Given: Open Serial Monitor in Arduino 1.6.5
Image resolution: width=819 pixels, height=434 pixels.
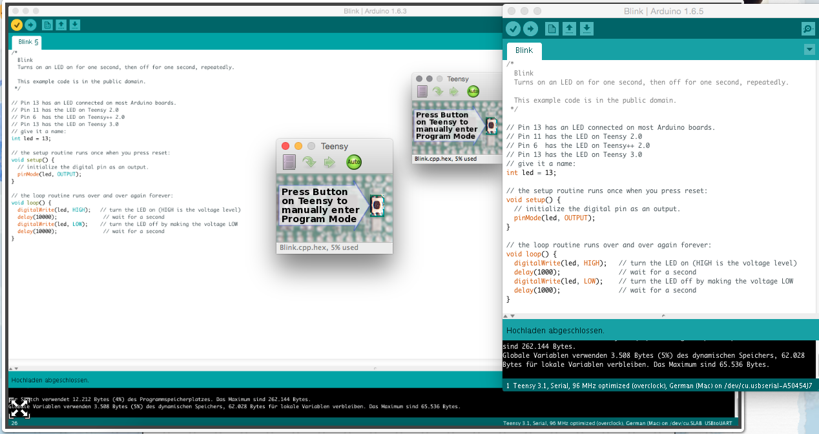Looking at the screenshot, I should click(807, 28).
